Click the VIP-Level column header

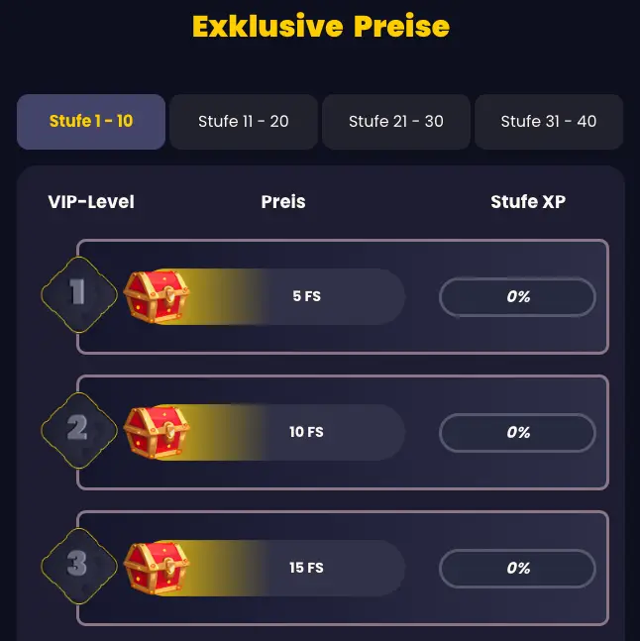(x=91, y=201)
